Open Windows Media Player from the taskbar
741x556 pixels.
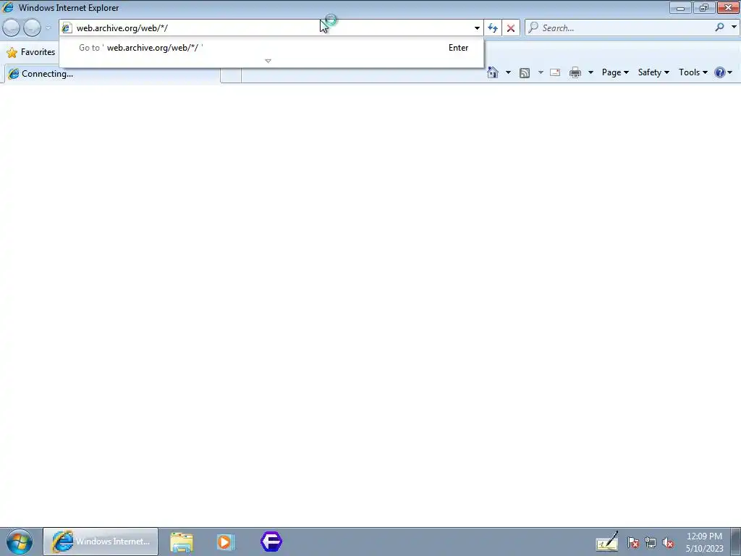[226, 542]
